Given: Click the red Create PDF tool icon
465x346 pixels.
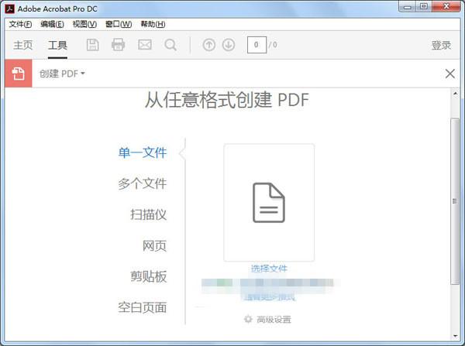Looking at the screenshot, I should click(19, 74).
